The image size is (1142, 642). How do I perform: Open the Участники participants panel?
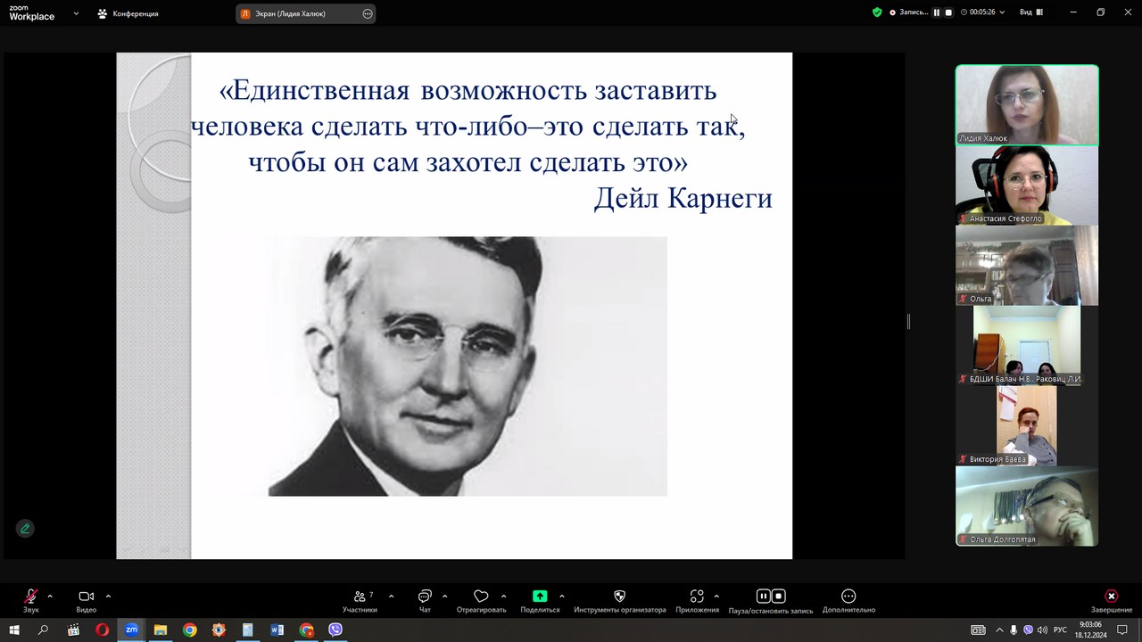pos(360,597)
